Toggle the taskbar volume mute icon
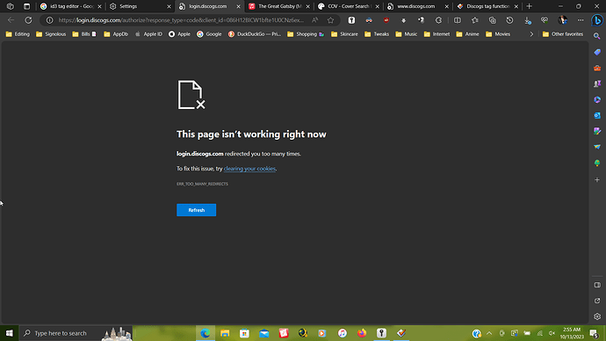Image resolution: width=606 pixels, height=341 pixels. pos(552,333)
